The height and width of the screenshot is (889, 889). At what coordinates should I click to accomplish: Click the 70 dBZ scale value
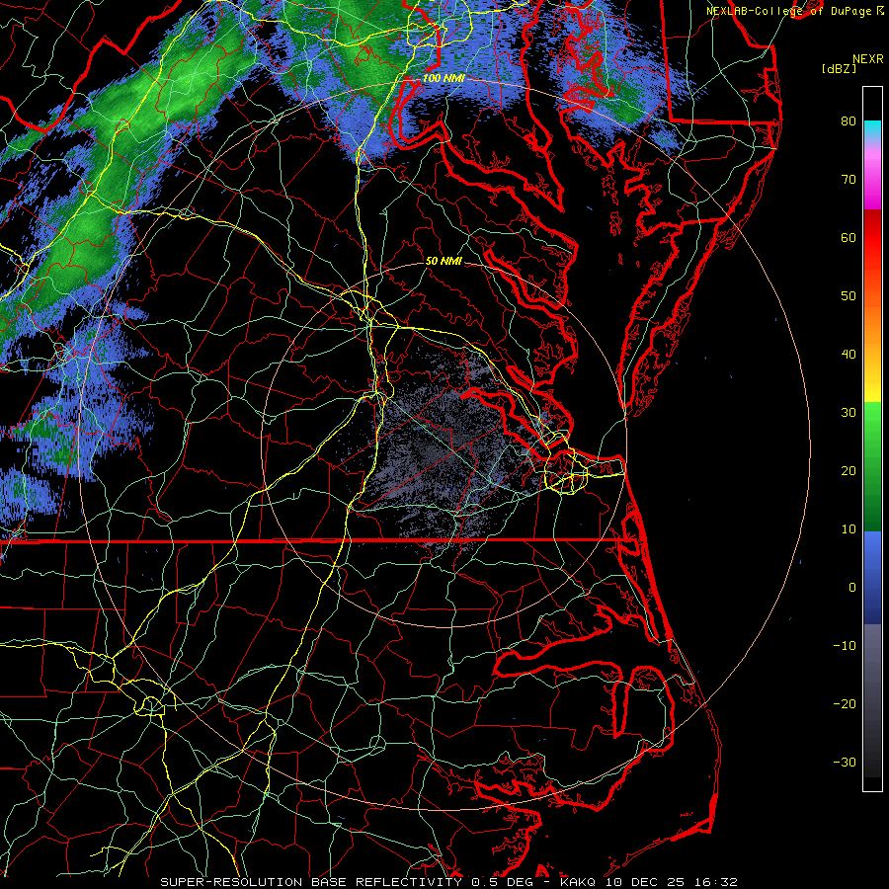point(849,180)
